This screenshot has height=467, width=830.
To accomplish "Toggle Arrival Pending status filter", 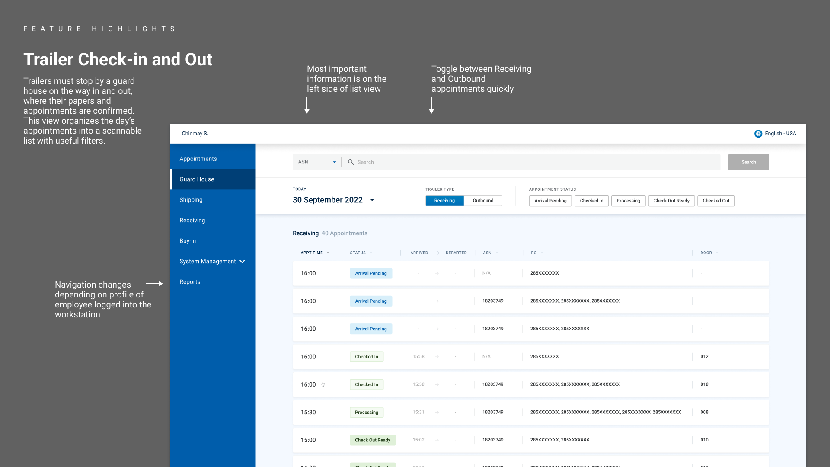I will [550, 201].
